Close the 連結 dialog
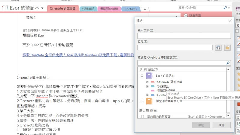The height and width of the screenshot is (135, 240). (230, 21)
